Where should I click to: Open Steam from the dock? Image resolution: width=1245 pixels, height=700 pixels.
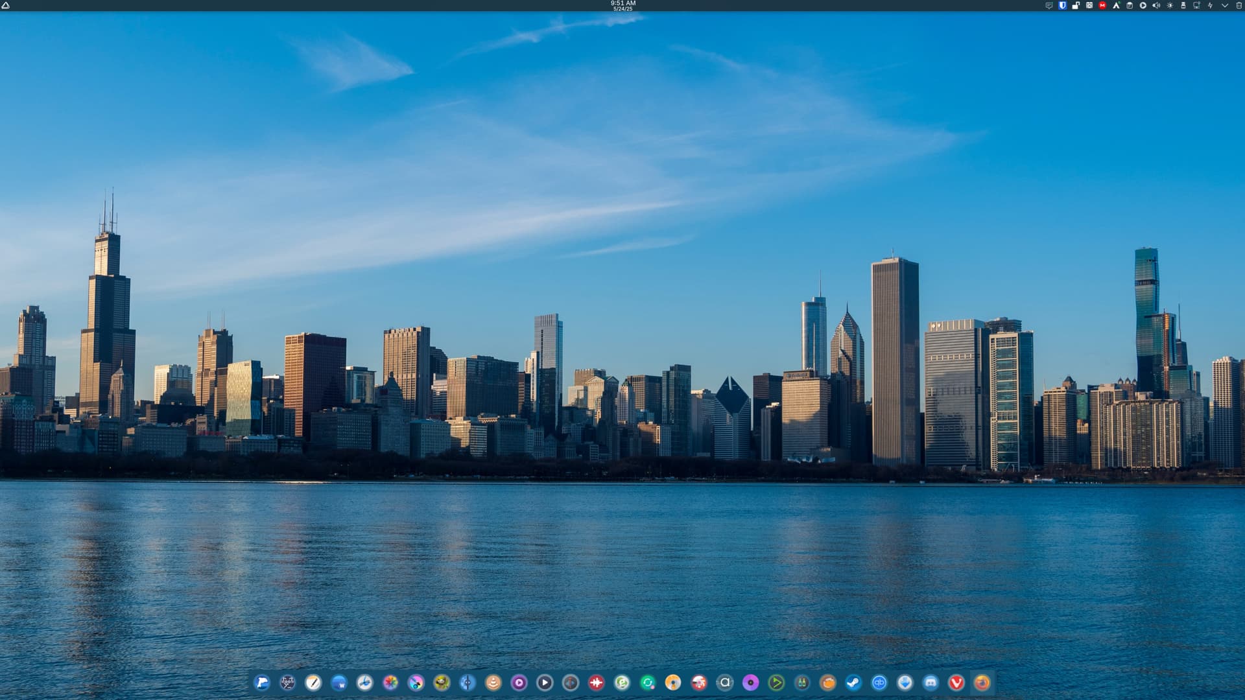coord(853,682)
